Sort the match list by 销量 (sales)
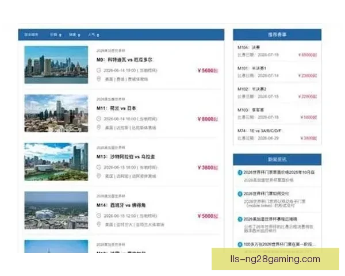345x276 pixels. 74,35
